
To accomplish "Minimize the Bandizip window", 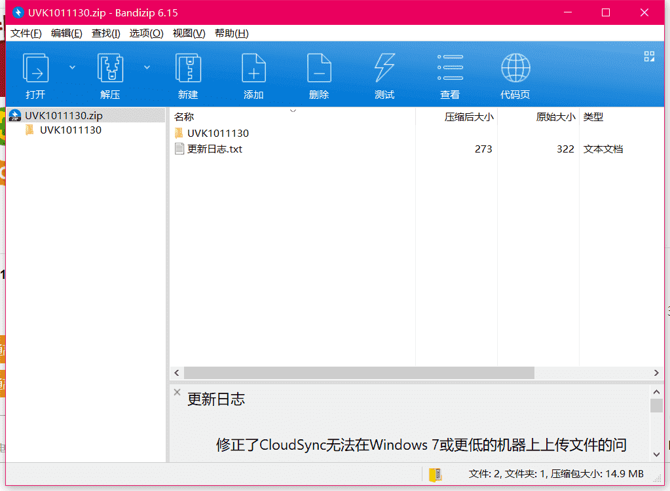I will pos(567,12).
